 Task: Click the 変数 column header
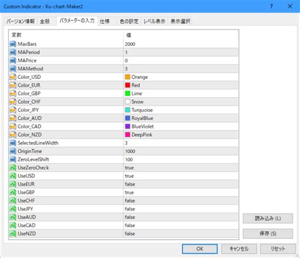(x=66, y=35)
